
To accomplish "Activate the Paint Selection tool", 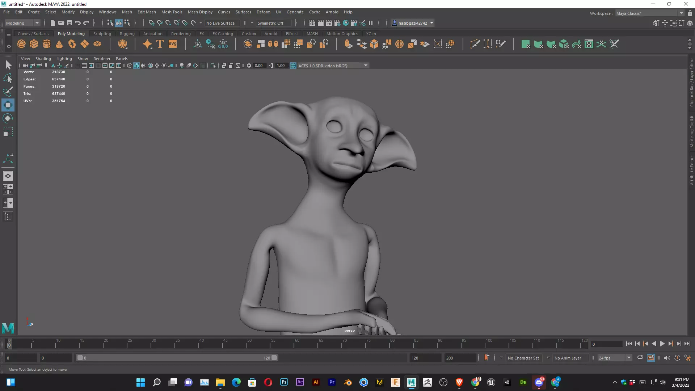I will [8, 92].
